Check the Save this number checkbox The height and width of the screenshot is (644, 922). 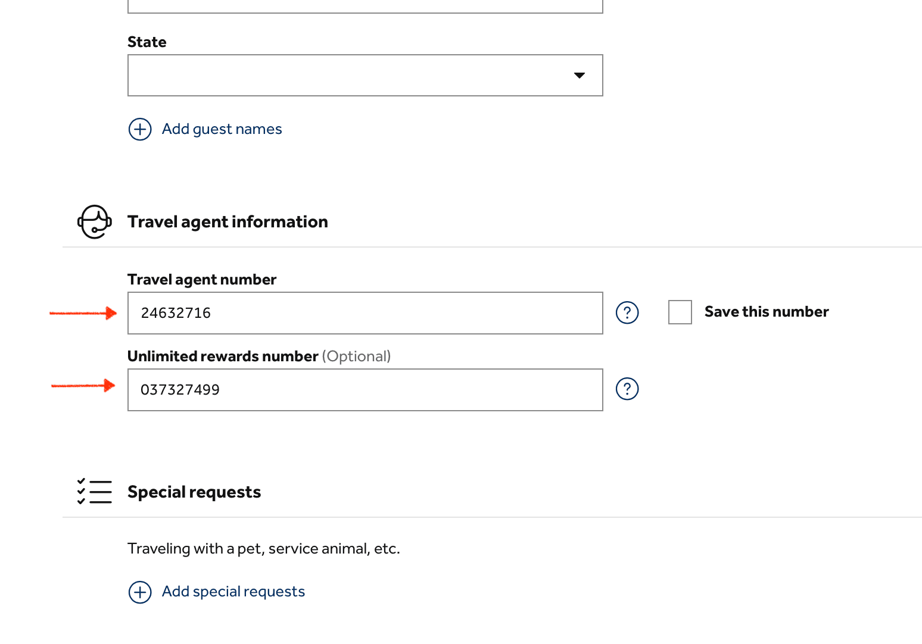[x=680, y=312]
